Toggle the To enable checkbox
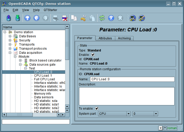Viewport: 184px width, 132px height. 97,108
